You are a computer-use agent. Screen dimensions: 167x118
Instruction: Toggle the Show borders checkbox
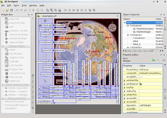40,92
